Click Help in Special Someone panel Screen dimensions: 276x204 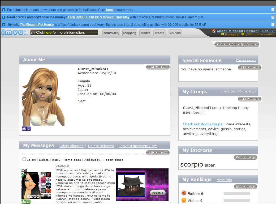256,68
